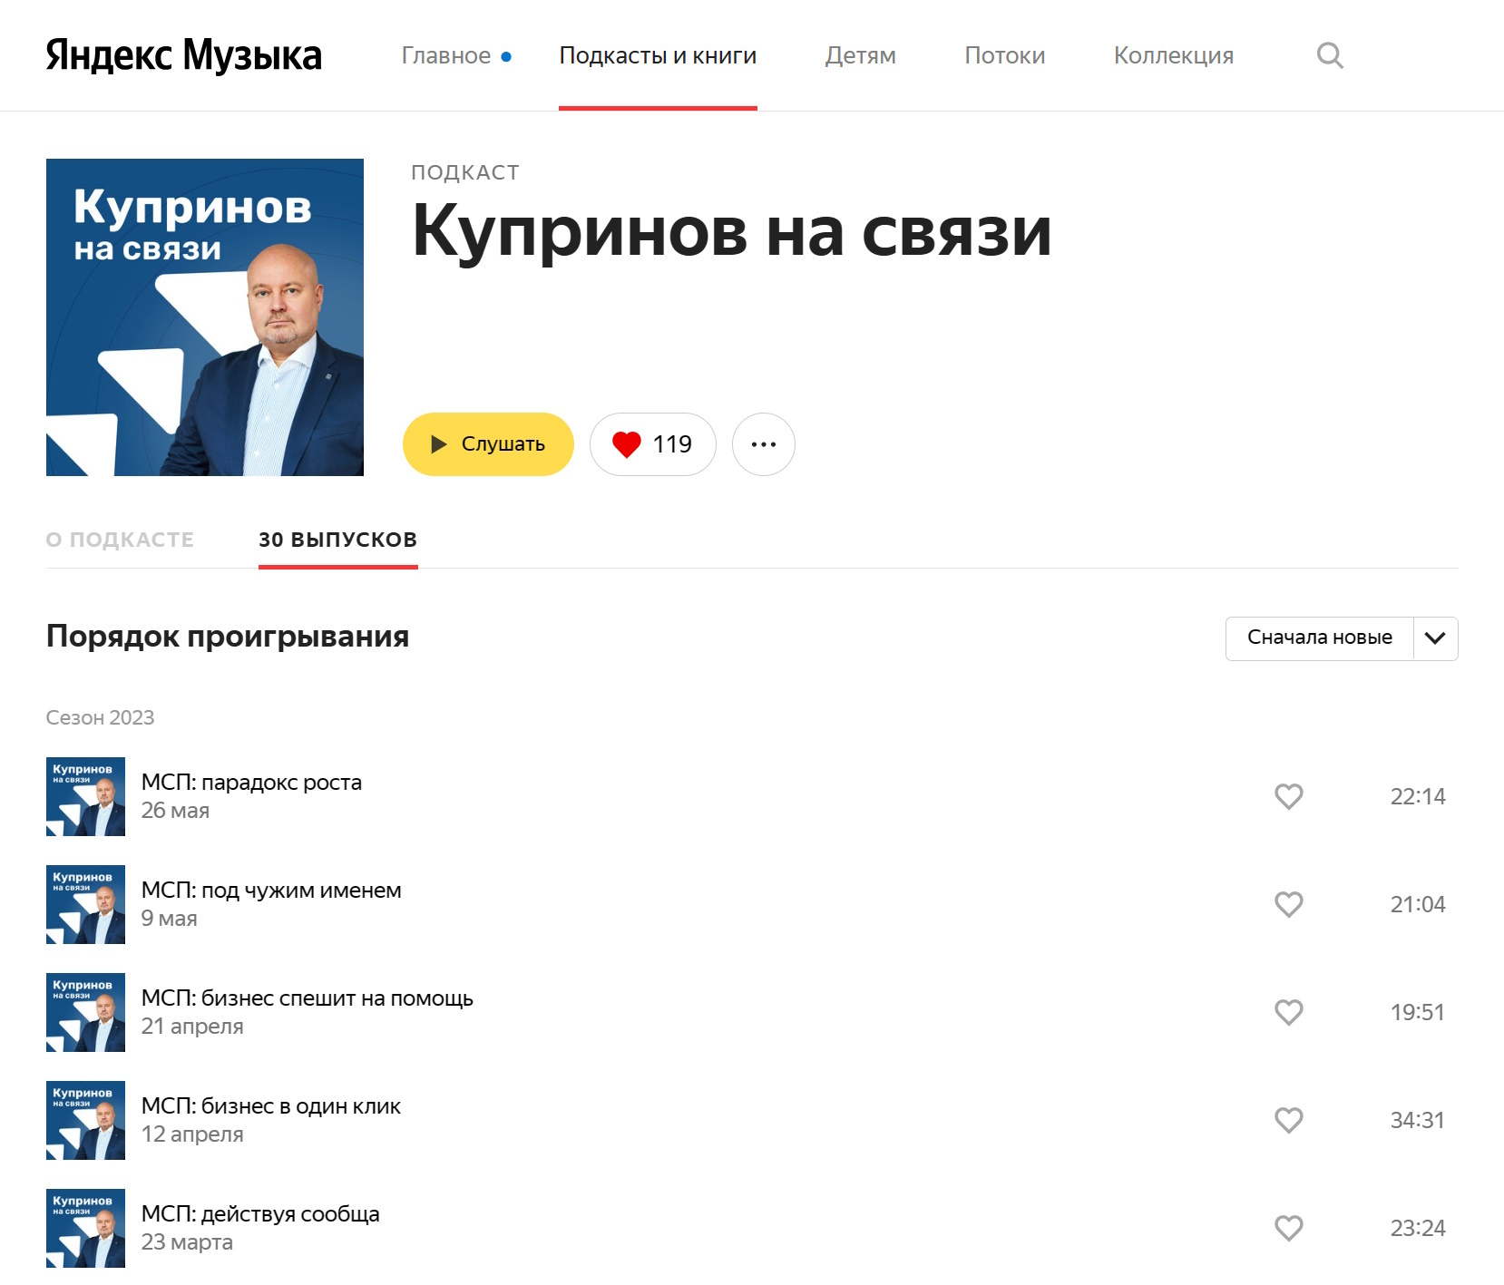Viewport: 1504px width, 1285px height.
Task: Open the three-dots podcast options menu
Action: pyautogui.click(x=763, y=444)
